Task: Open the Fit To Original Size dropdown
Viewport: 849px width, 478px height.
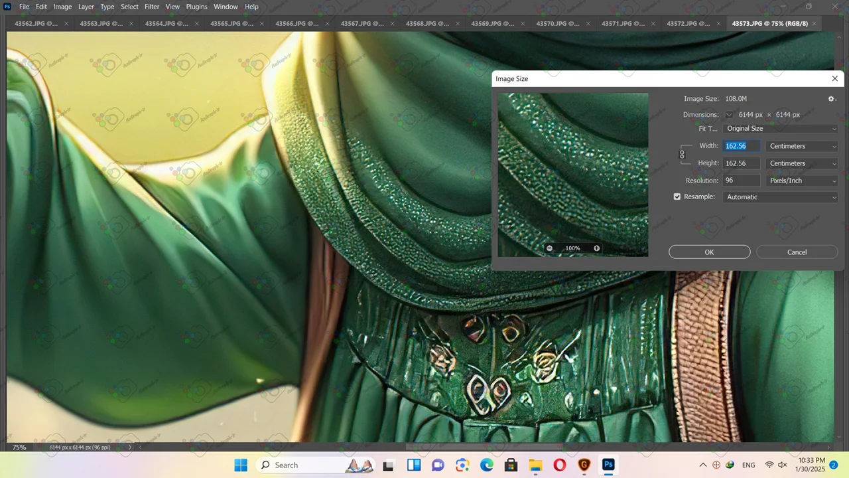Action: (781, 129)
